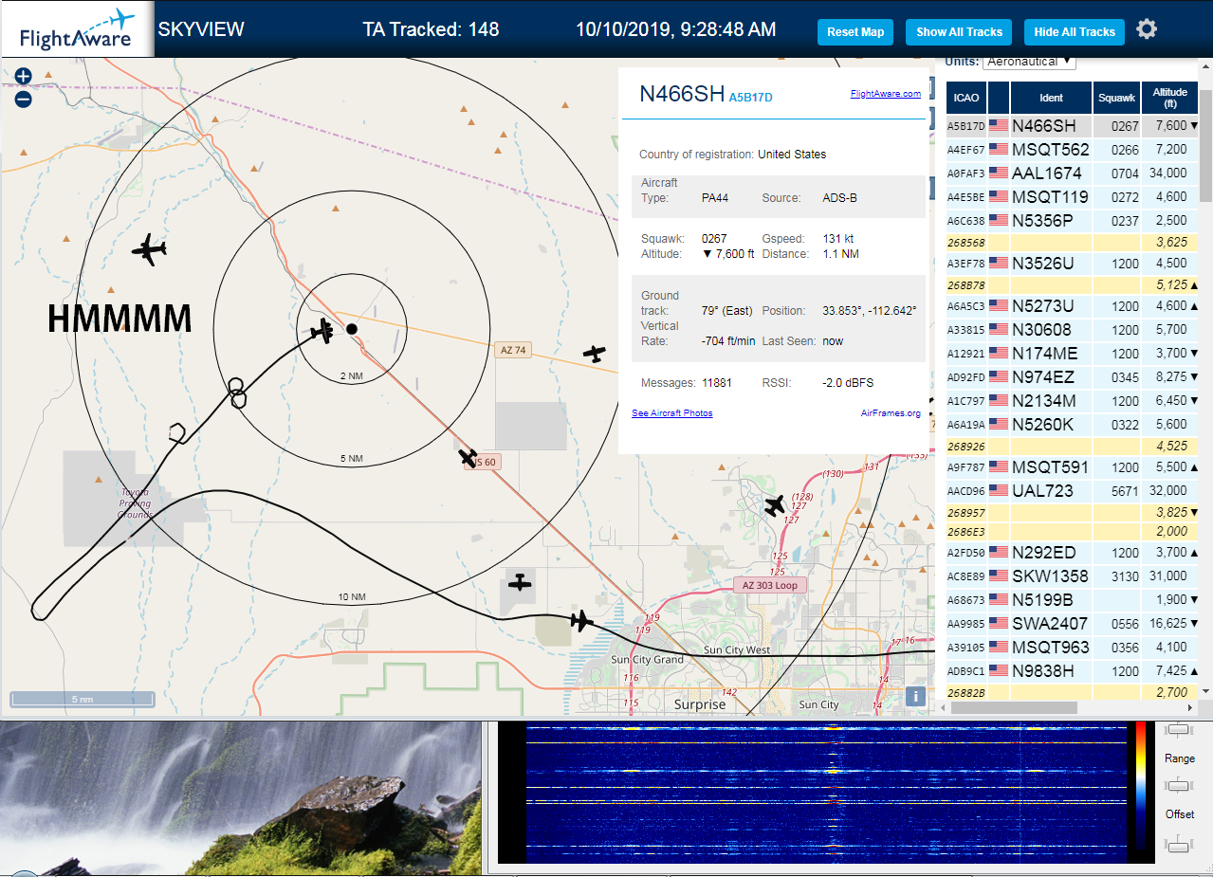Select the N2134M aircraft row
Screen dimensions: 1213x877
pyautogui.click(x=1072, y=400)
